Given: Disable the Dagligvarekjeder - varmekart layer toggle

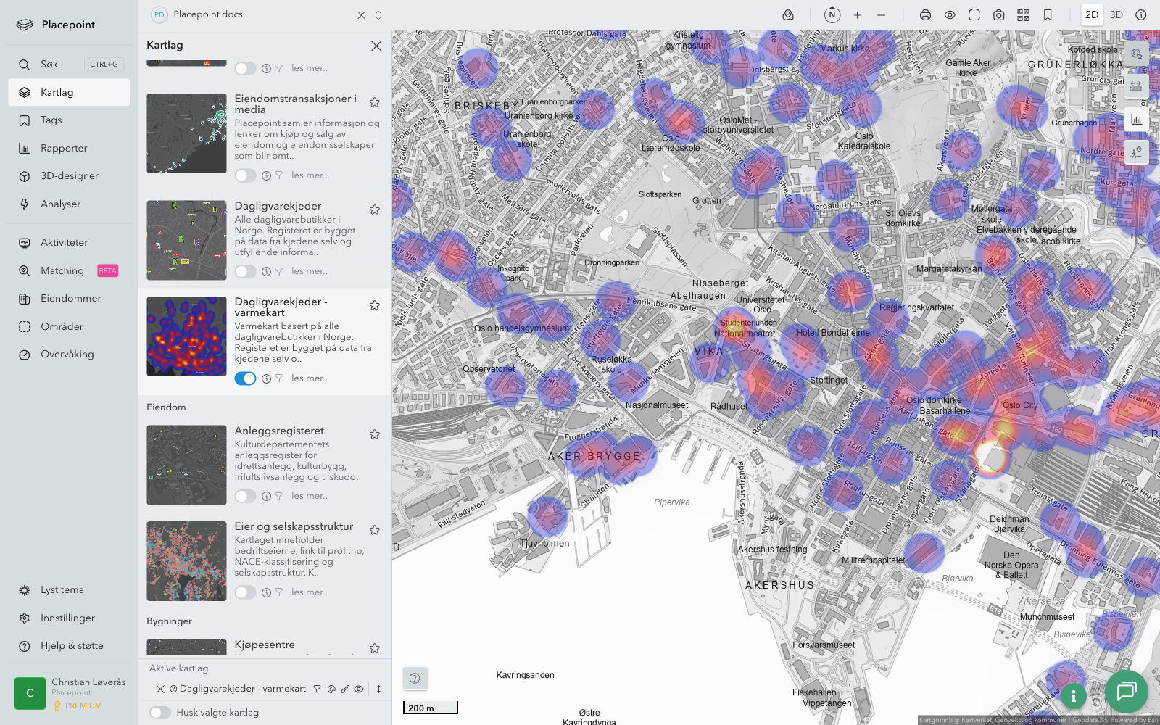Looking at the screenshot, I should tap(245, 378).
